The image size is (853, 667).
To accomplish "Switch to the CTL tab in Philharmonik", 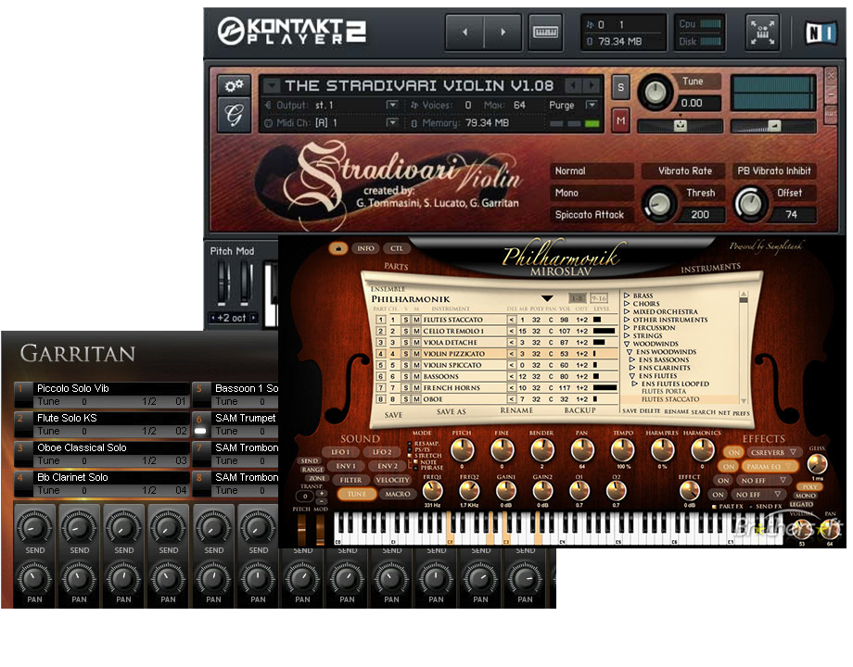I will 397,248.
